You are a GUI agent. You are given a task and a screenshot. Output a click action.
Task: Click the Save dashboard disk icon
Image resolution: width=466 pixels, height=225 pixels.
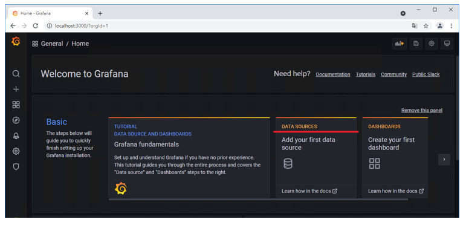click(416, 44)
